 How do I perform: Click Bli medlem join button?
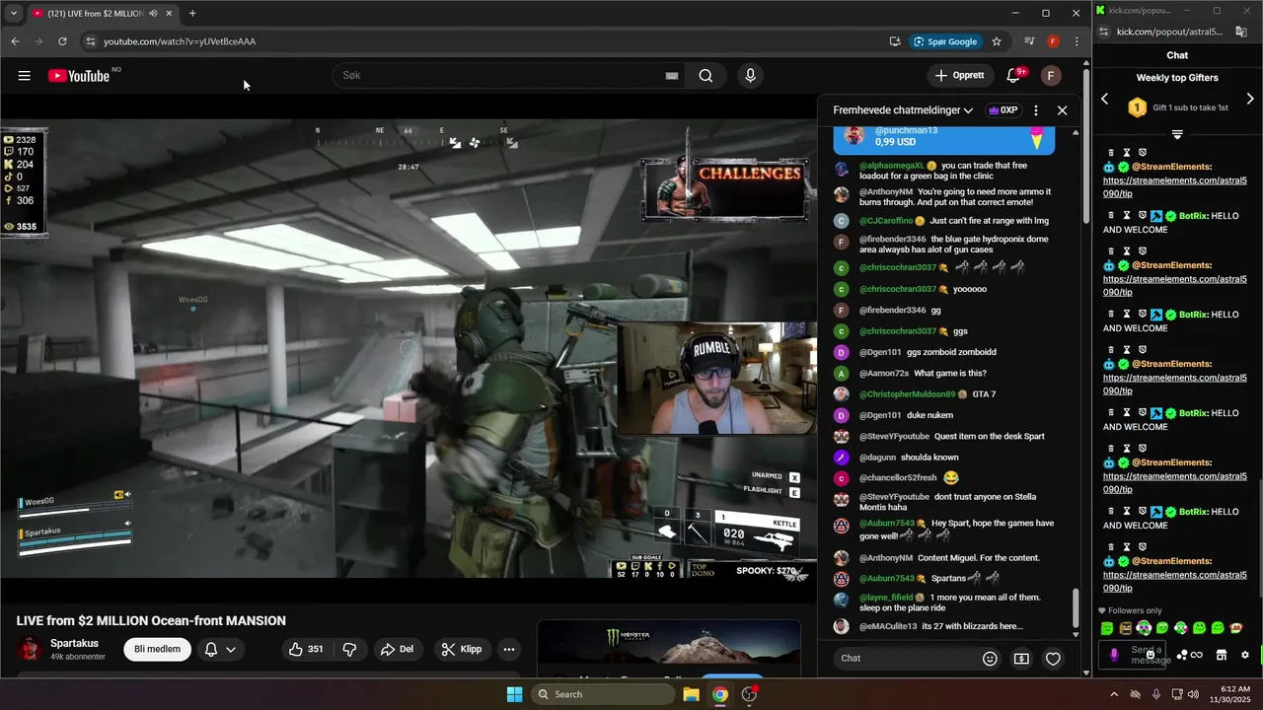[158, 649]
